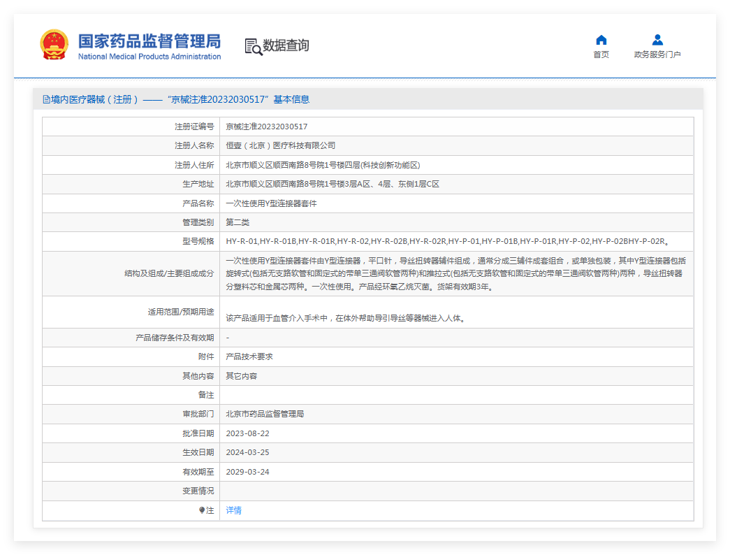Click approval date 2023-08-22
Image resolution: width=730 pixels, height=555 pixels.
[248, 433]
